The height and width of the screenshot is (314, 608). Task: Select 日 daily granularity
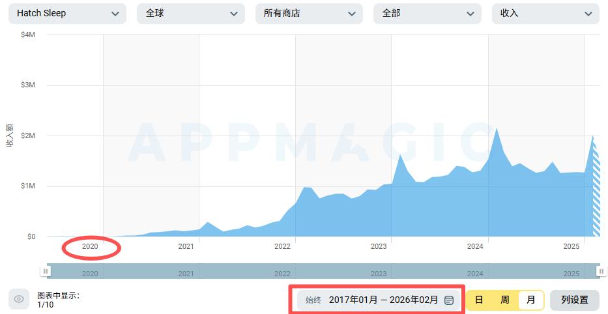479,300
